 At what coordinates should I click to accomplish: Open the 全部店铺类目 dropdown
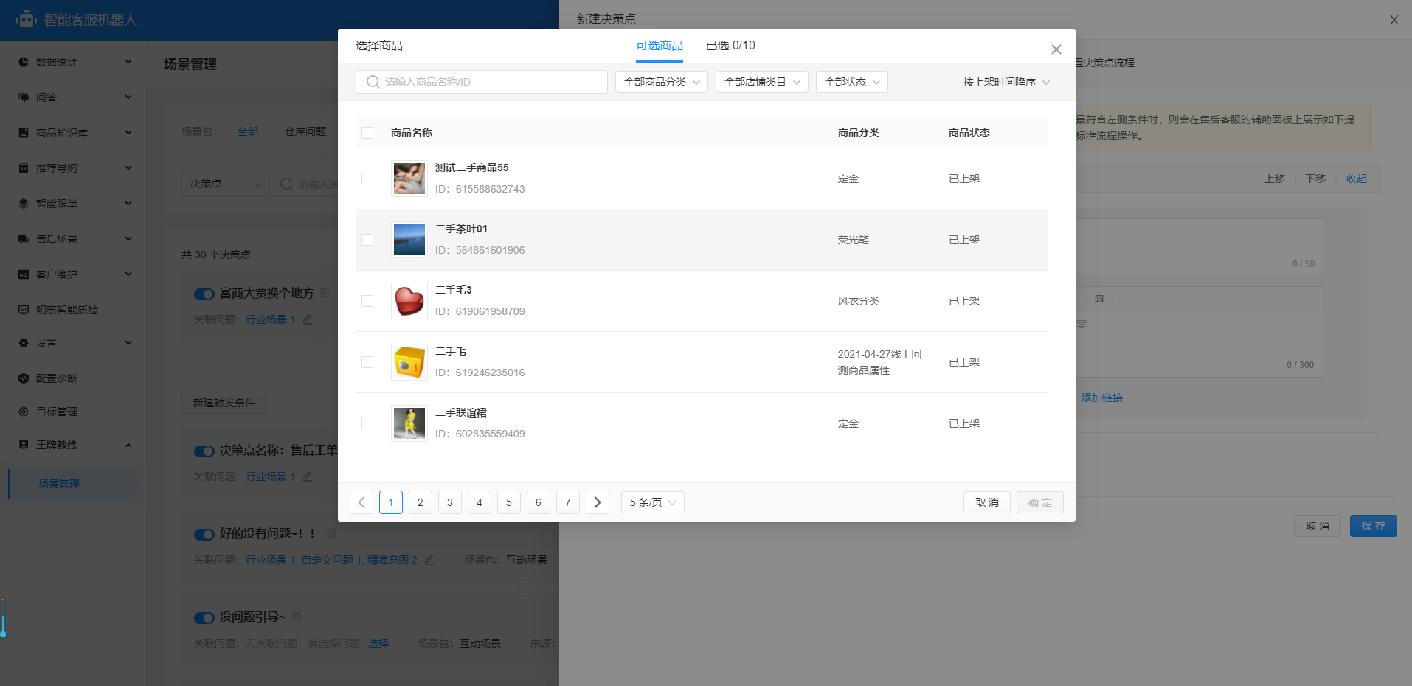pyautogui.click(x=762, y=82)
